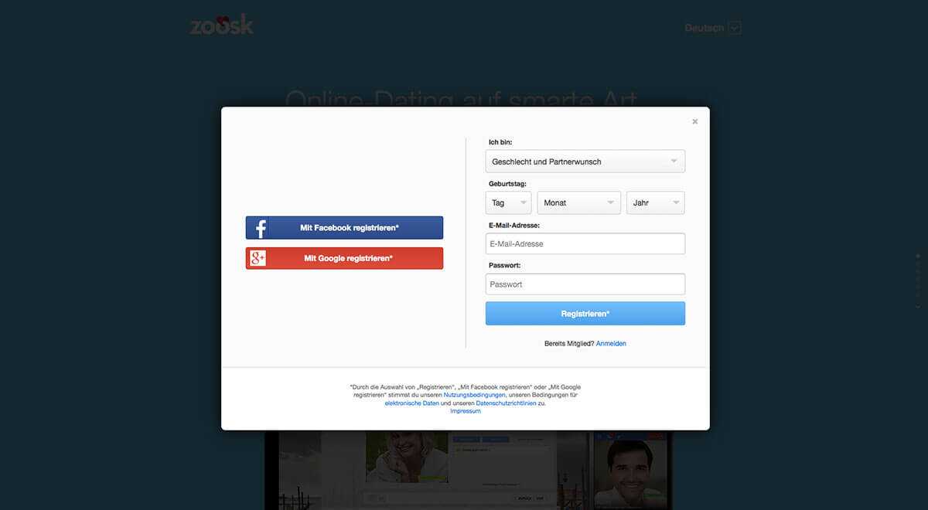Select Mit Google registrieren button

point(344,258)
